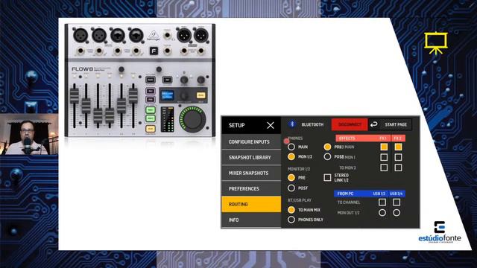Viewport: 477px width, 268px height.
Task: Close the Setup panel with the X
Action: (x=271, y=125)
